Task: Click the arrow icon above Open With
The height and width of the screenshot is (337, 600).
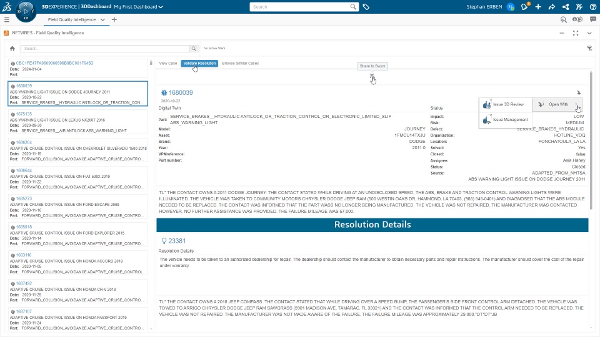Action: point(579,93)
